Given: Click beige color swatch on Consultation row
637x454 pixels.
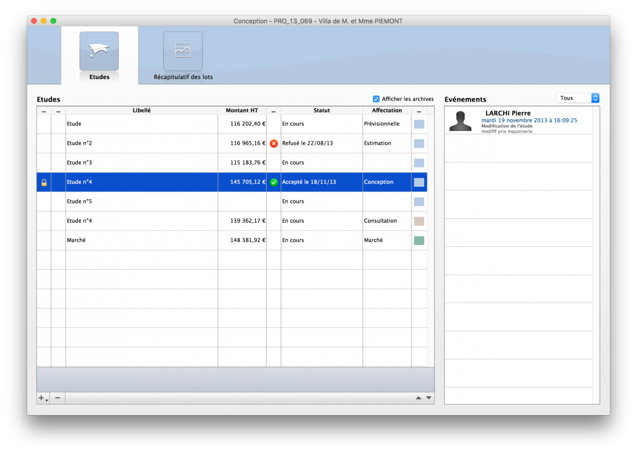Looking at the screenshot, I should 419,221.
